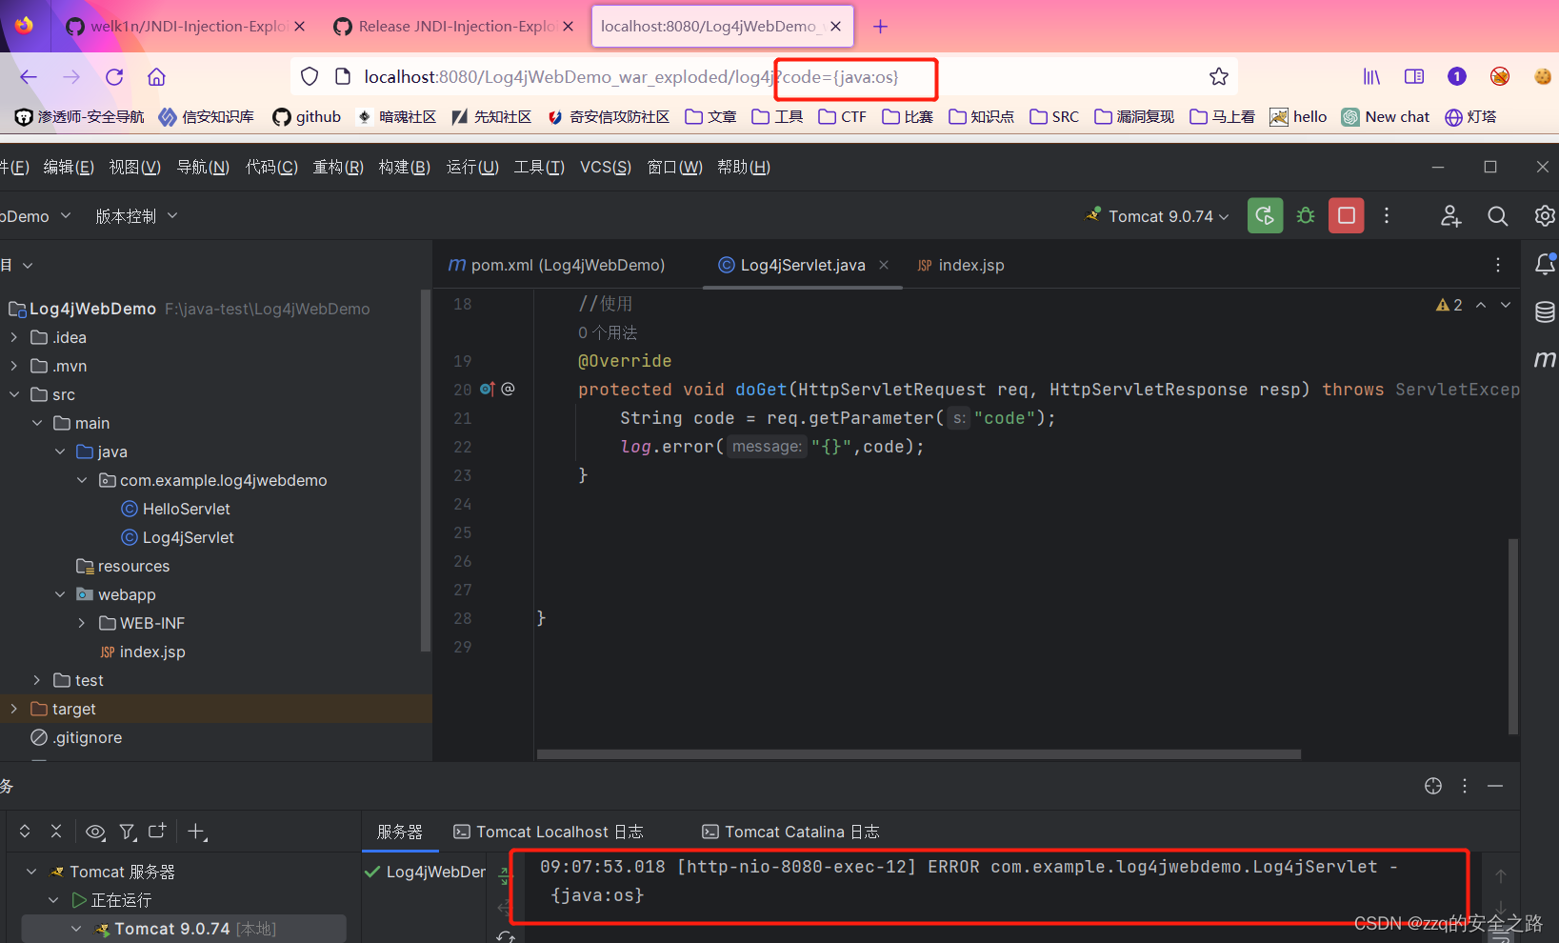Add service with plus icon
The height and width of the screenshot is (943, 1559).
click(197, 832)
